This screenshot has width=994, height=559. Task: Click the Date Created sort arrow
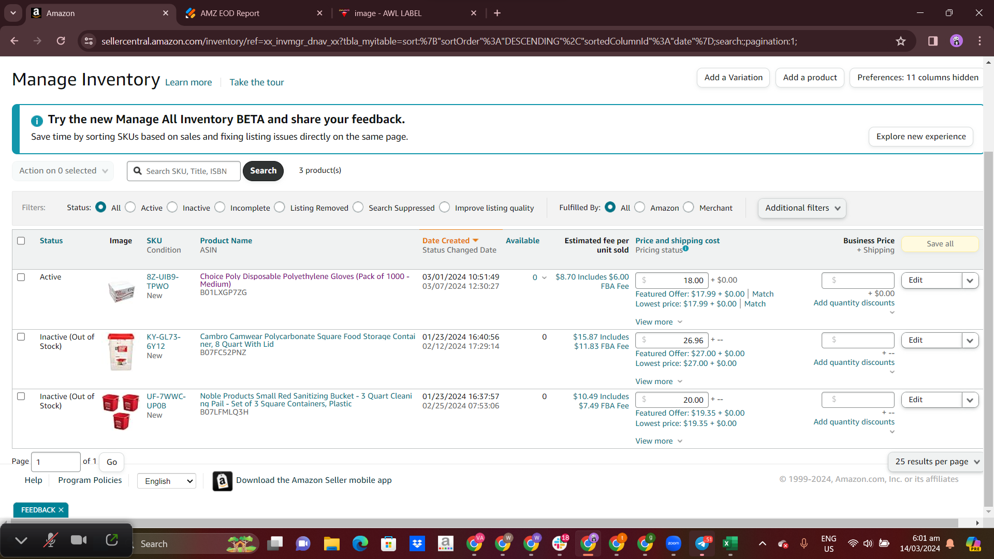pyautogui.click(x=475, y=241)
